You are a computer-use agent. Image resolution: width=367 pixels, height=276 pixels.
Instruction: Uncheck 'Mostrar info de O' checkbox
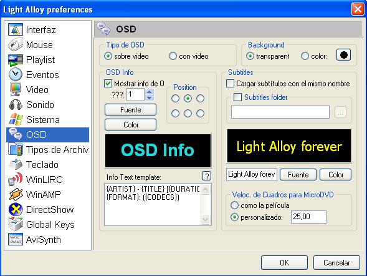tap(108, 84)
